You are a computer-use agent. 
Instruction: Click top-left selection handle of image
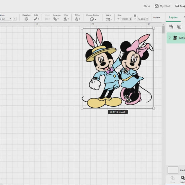click(x=82, y=28)
